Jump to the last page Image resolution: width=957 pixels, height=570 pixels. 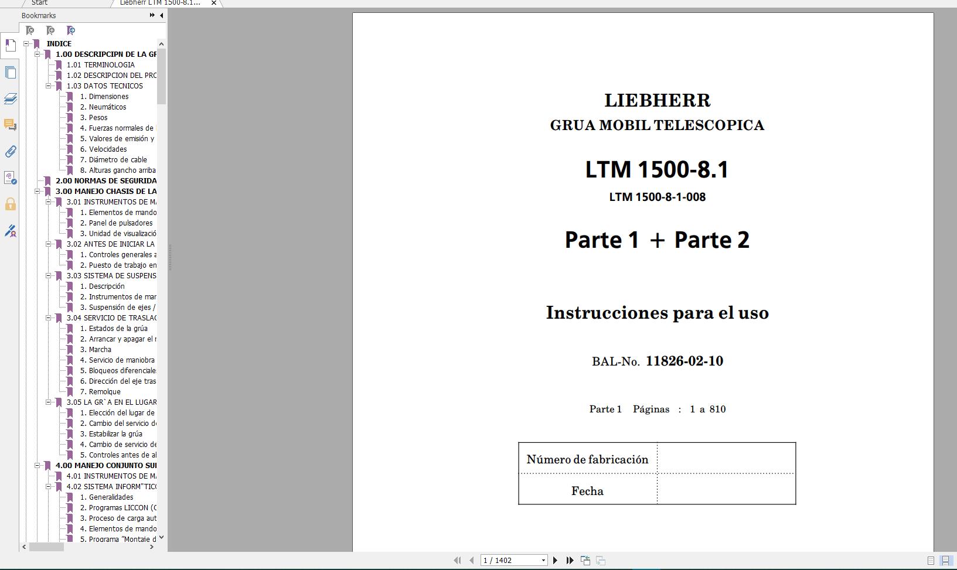(569, 560)
